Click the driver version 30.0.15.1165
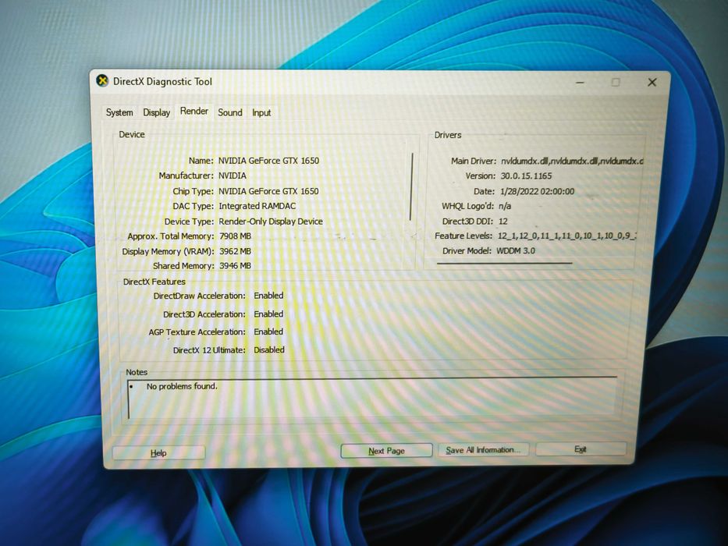728x546 pixels. coord(526,176)
